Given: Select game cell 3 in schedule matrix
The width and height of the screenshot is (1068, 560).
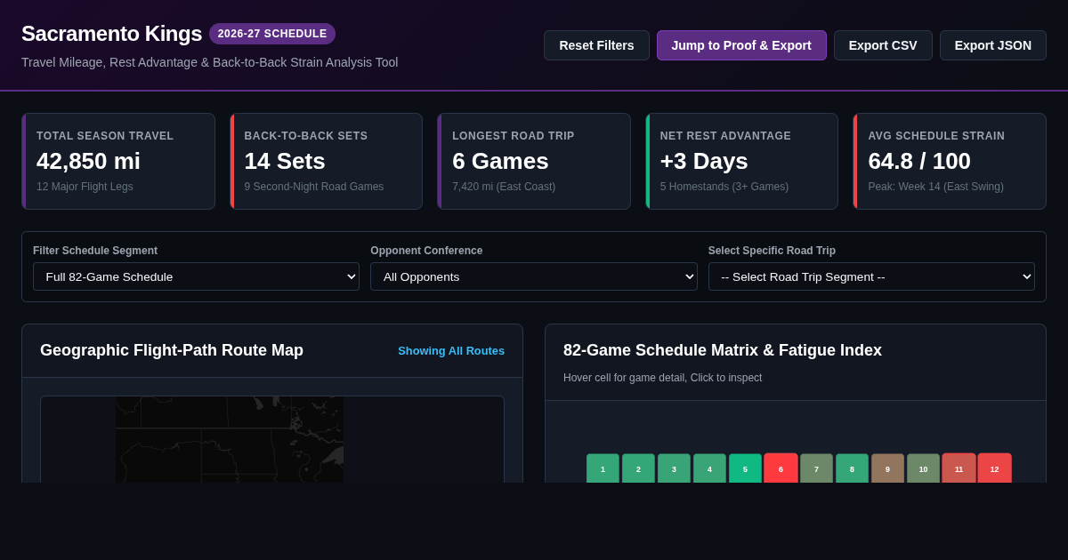Looking at the screenshot, I should point(674,468).
